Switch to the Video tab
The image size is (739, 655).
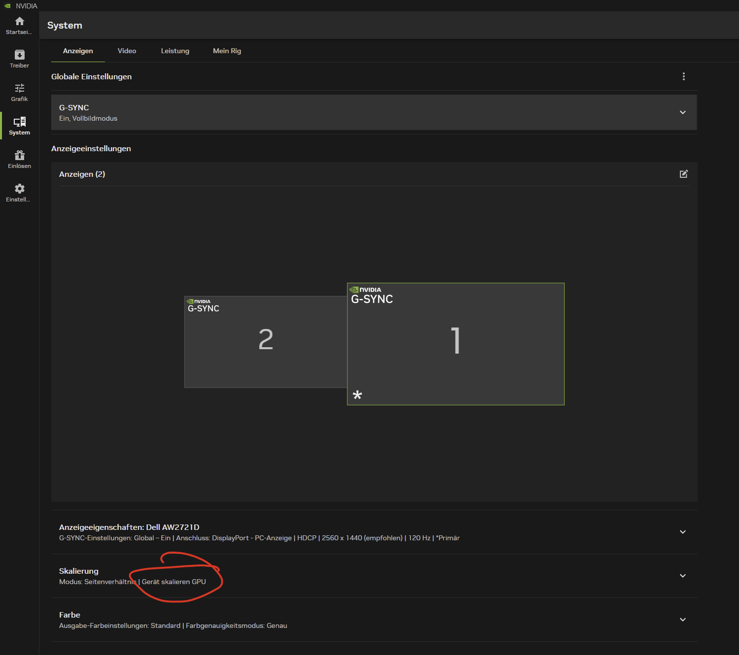click(127, 51)
